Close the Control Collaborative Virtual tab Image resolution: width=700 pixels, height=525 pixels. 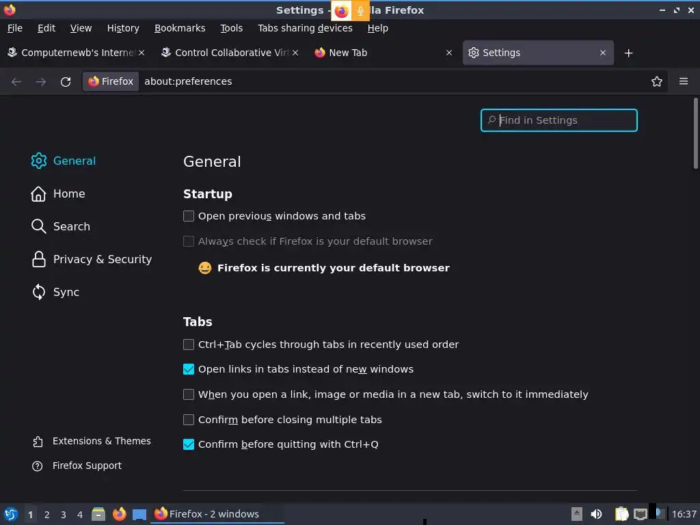pos(295,53)
